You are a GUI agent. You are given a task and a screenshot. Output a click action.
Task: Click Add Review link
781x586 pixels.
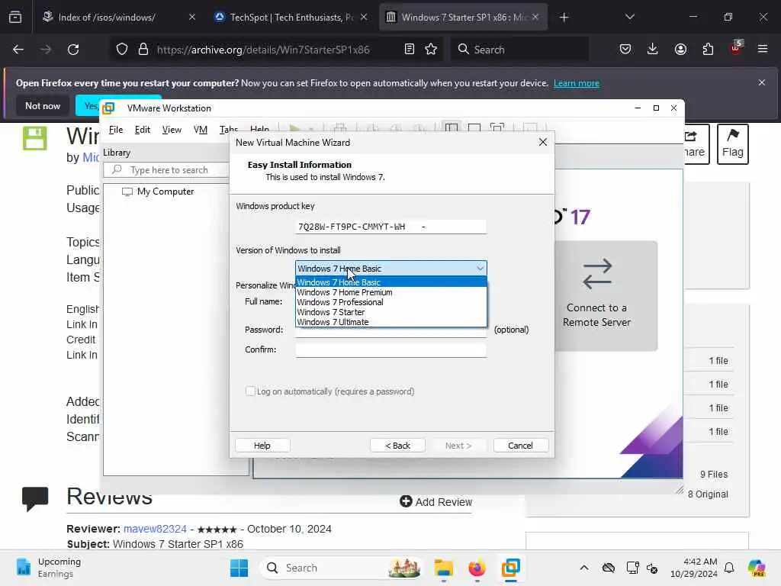(x=435, y=502)
